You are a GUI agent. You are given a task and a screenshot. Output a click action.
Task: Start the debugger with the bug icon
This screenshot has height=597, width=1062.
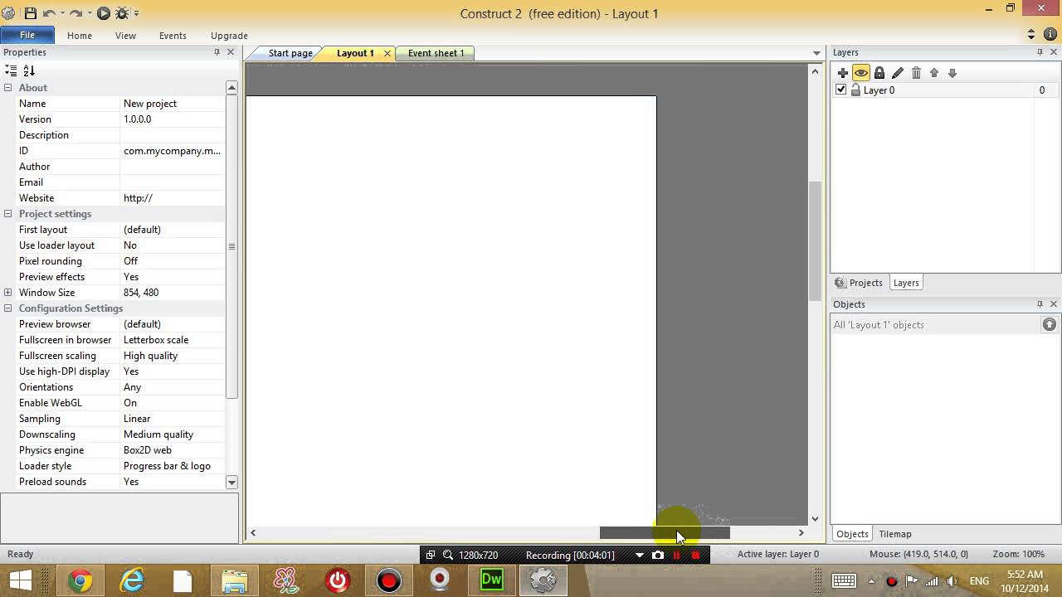click(x=123, y=13)
